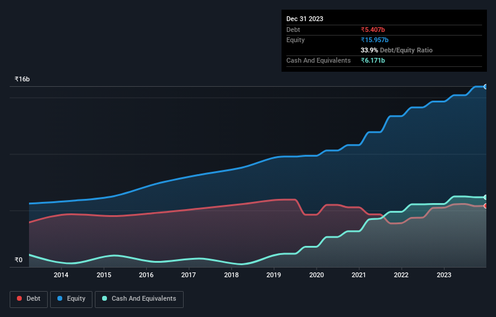Screen dimensions: 496x317
Task: Select the Equity end-point marker on chart
Action: 486,87
